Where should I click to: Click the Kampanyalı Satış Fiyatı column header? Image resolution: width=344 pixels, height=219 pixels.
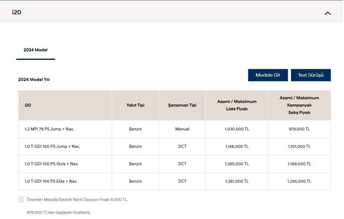(x=299, y=105)
